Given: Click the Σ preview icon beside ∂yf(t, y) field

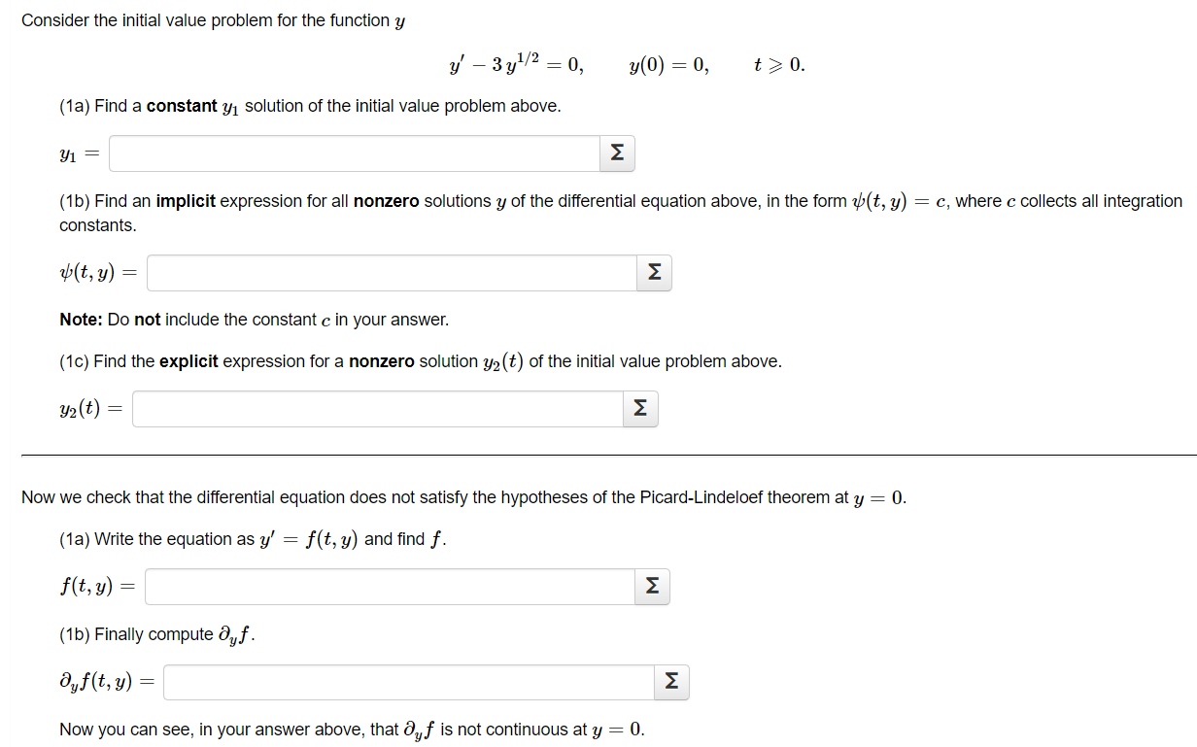Looking at the screenshot, I should (671, 682).
